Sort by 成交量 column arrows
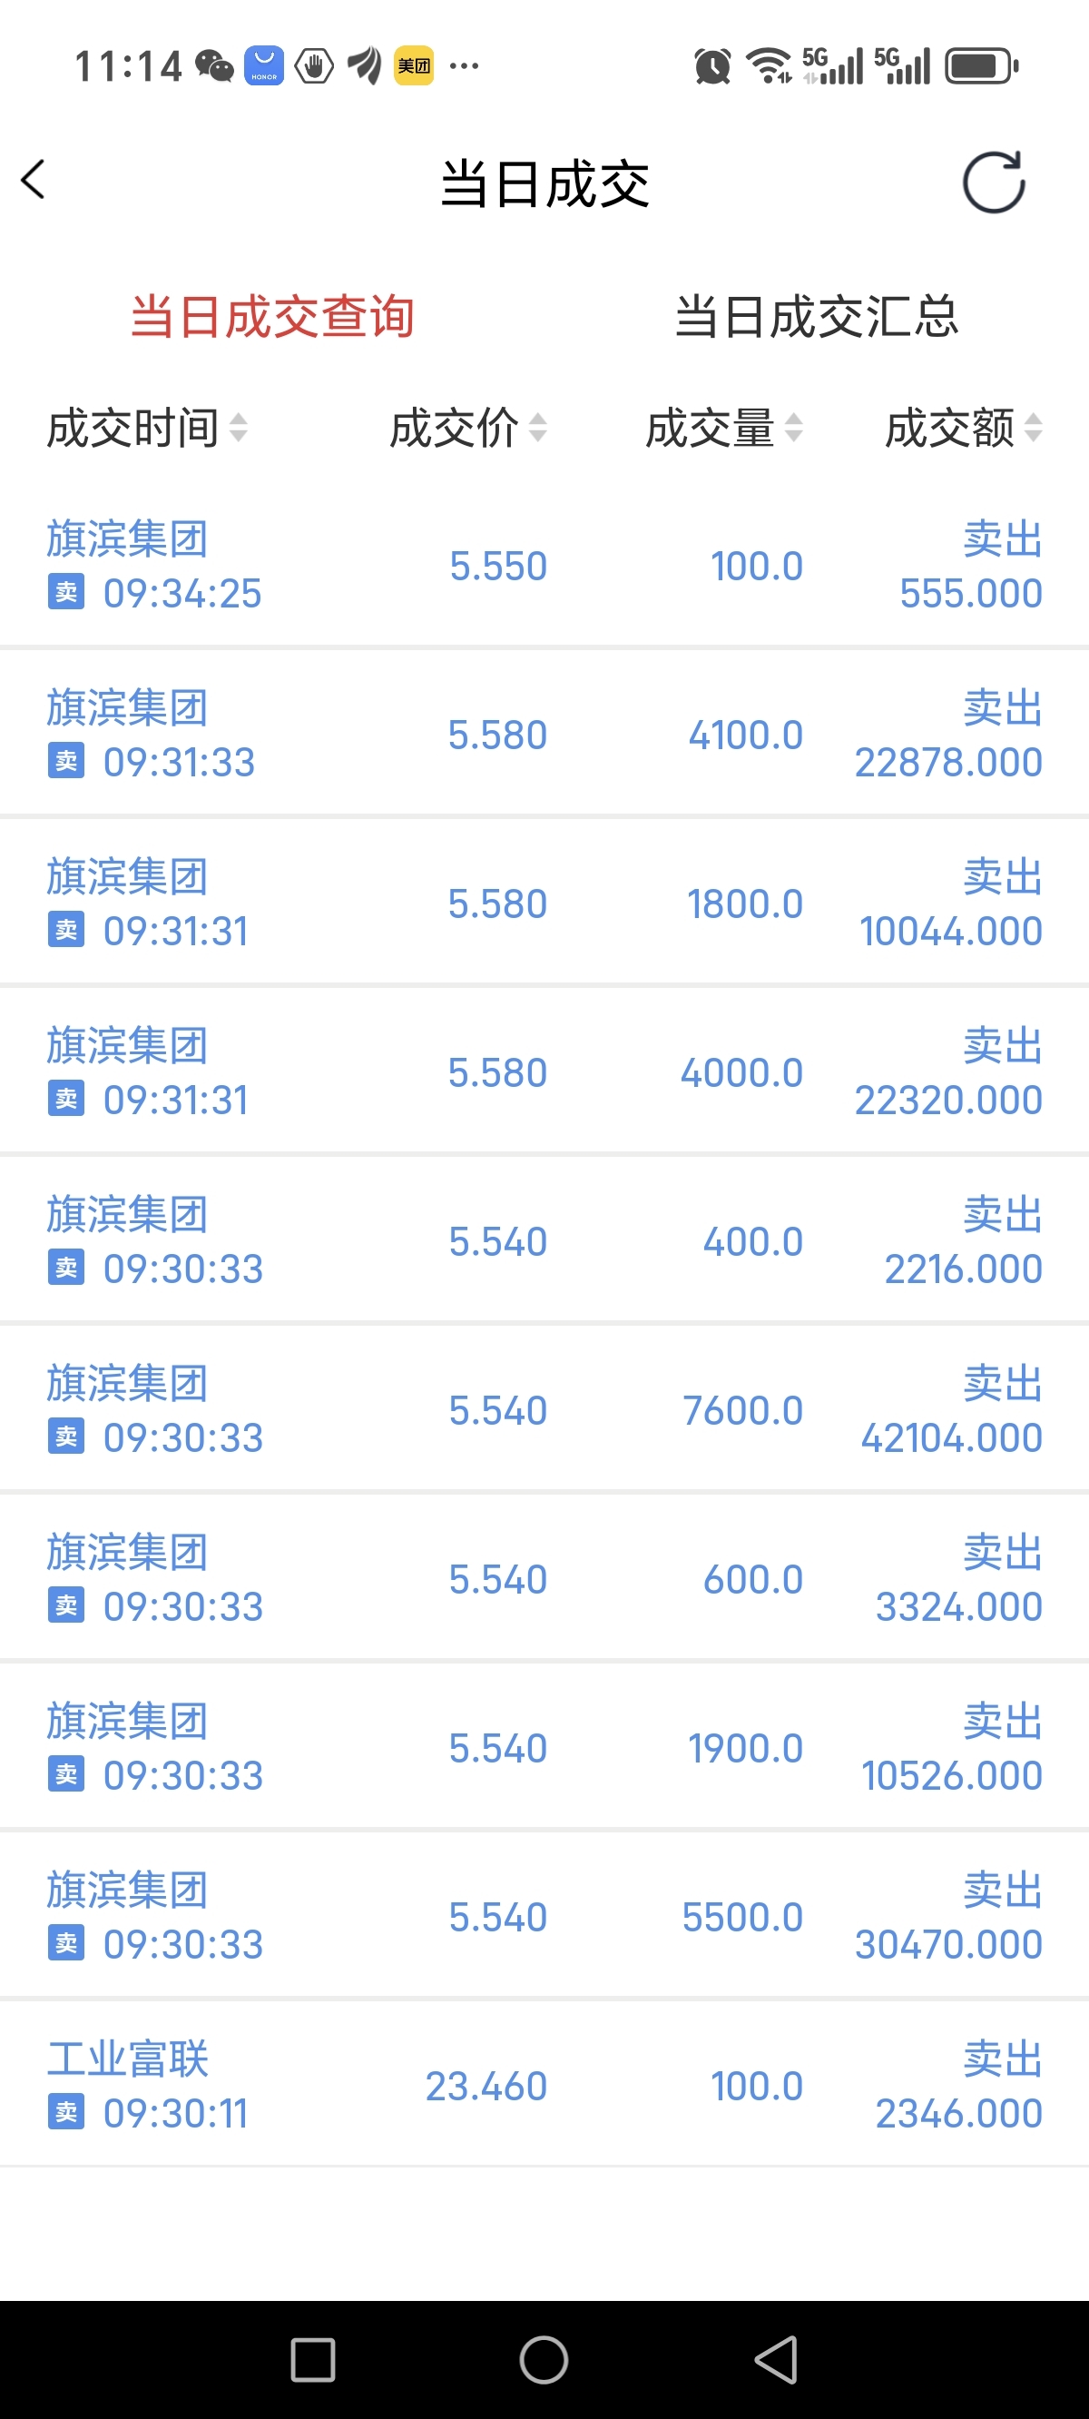The width and height of the screenshot is (1089, 2419). [794, 429]
